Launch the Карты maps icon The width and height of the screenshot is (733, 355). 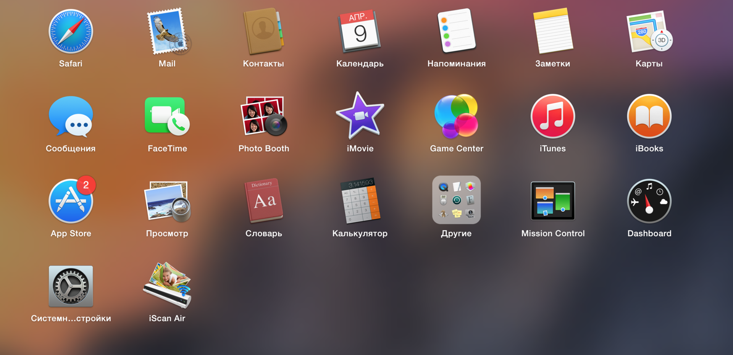coord(649,31)
